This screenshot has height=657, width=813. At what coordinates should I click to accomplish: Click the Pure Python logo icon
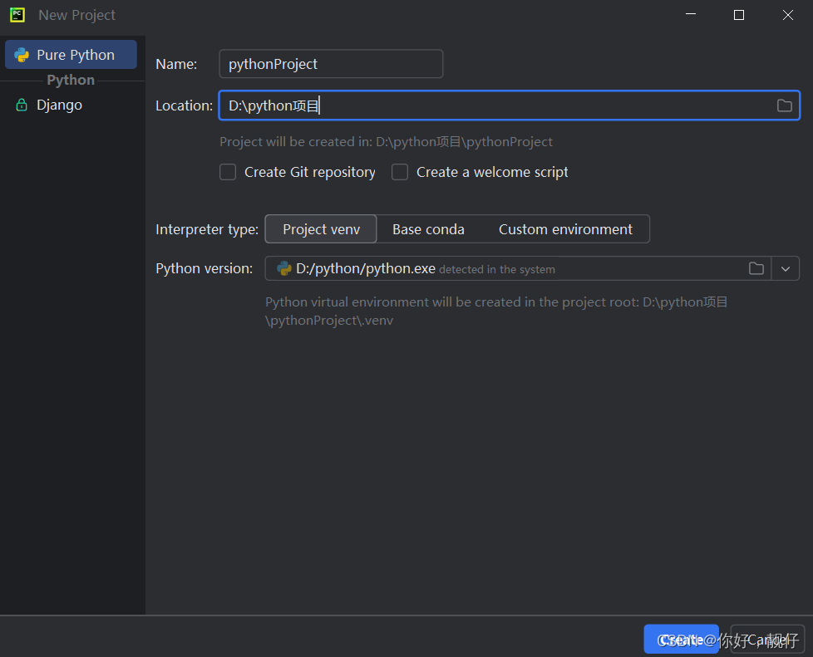(x=22, y=55)
